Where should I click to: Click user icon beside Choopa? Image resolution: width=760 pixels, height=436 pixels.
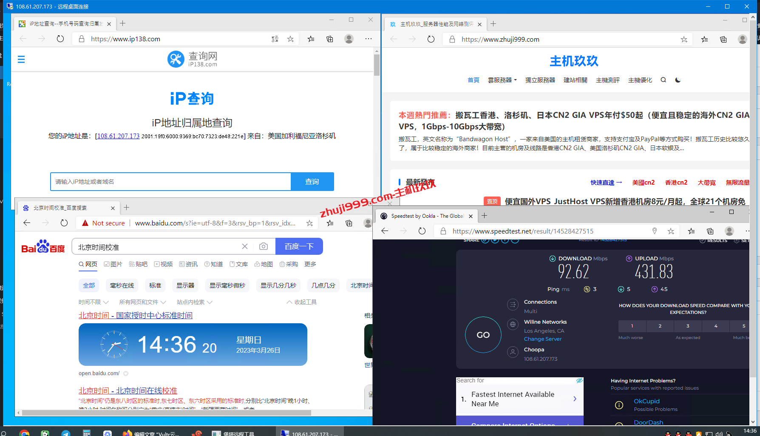513,352
